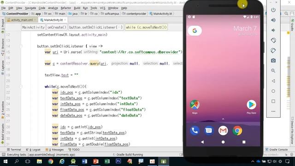Image resolution: width=295 pixels, height=166 pixels.
Task: Launch Gmail on the emulator dock
Action: (x=223, y=130)
